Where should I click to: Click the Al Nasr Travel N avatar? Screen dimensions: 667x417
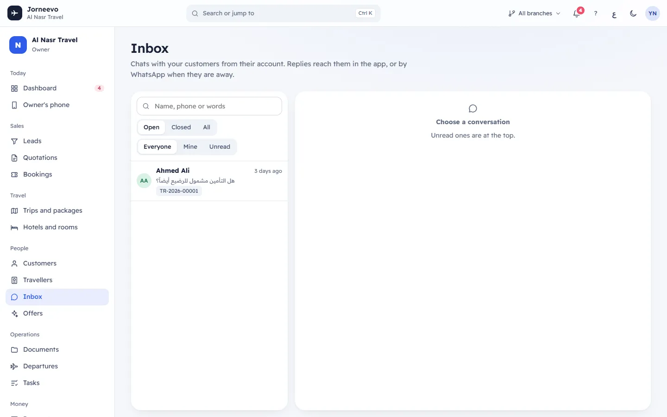click(x=18, y=45)
